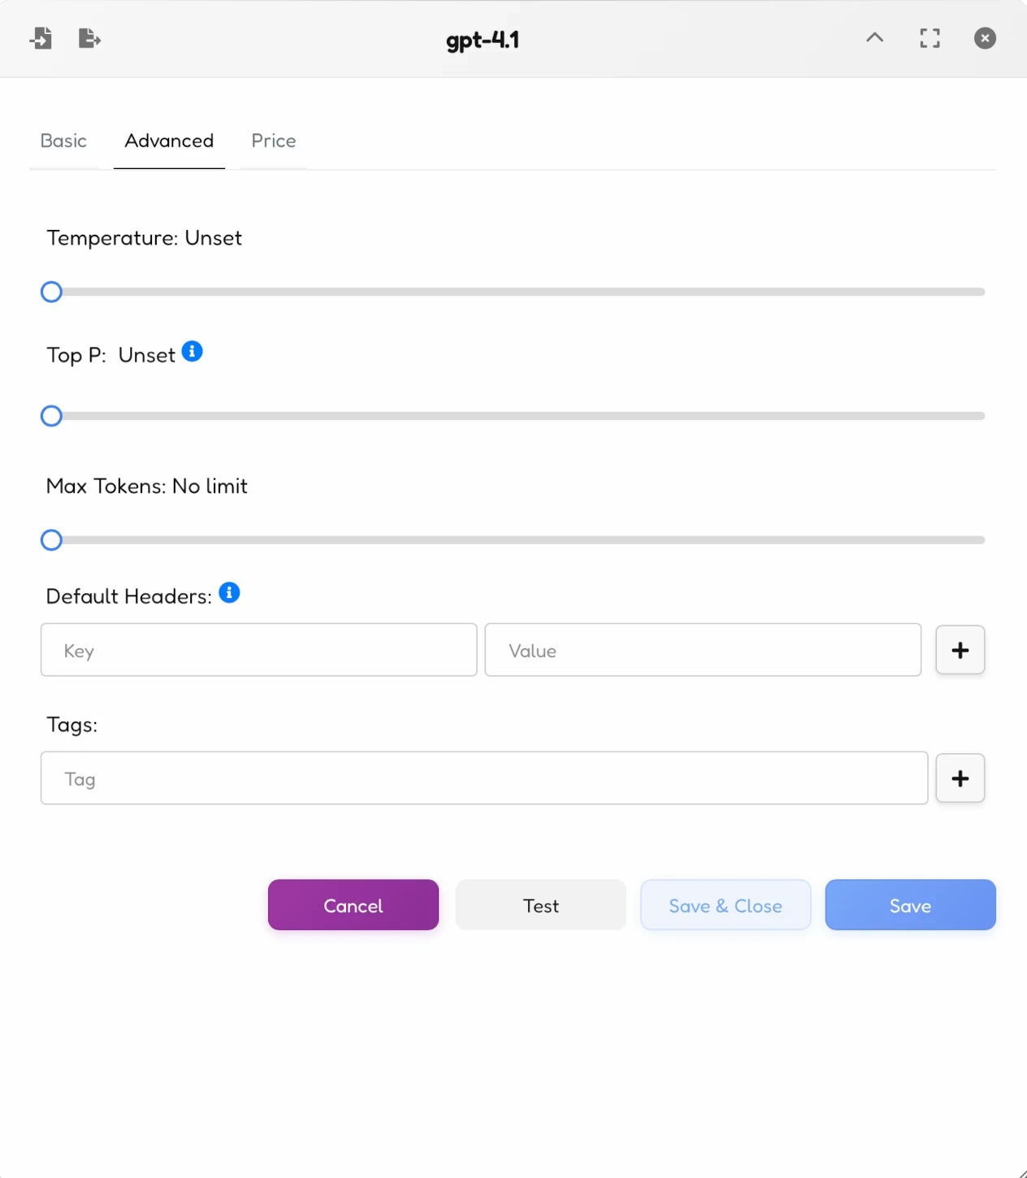The width and height of the screenshot is (1027, 1178).
Task: Click the export model config icon
Action: (89, 38)
